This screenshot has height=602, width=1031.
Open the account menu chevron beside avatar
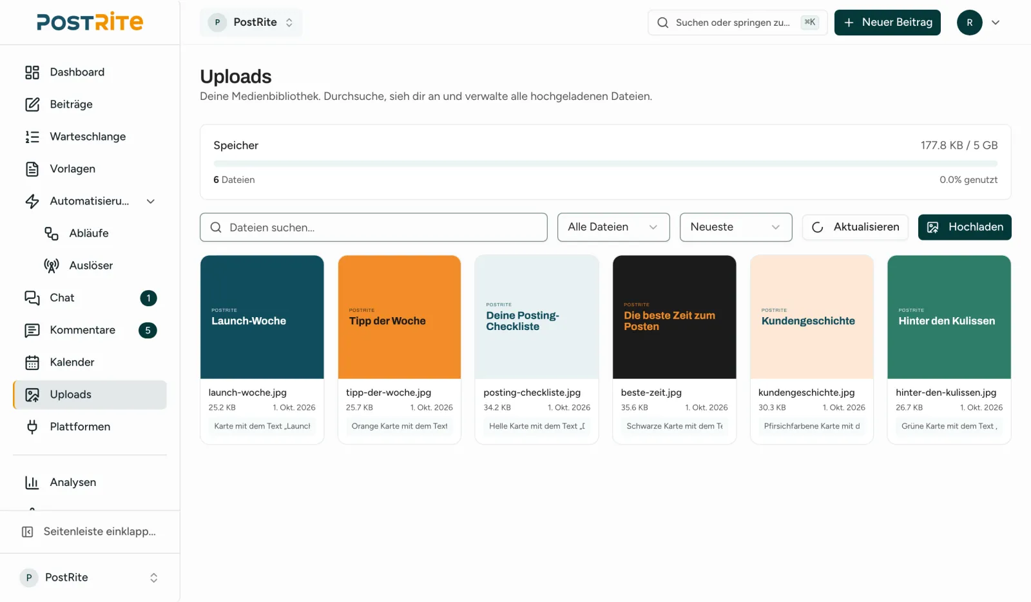996,23
